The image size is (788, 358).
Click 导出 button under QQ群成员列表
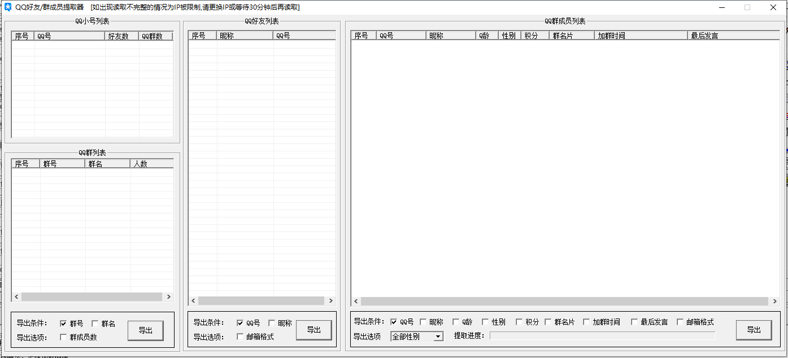click(754, 330)
